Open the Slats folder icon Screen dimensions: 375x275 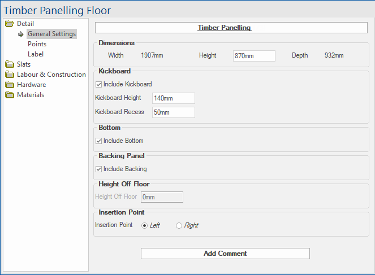click(10, 64)
